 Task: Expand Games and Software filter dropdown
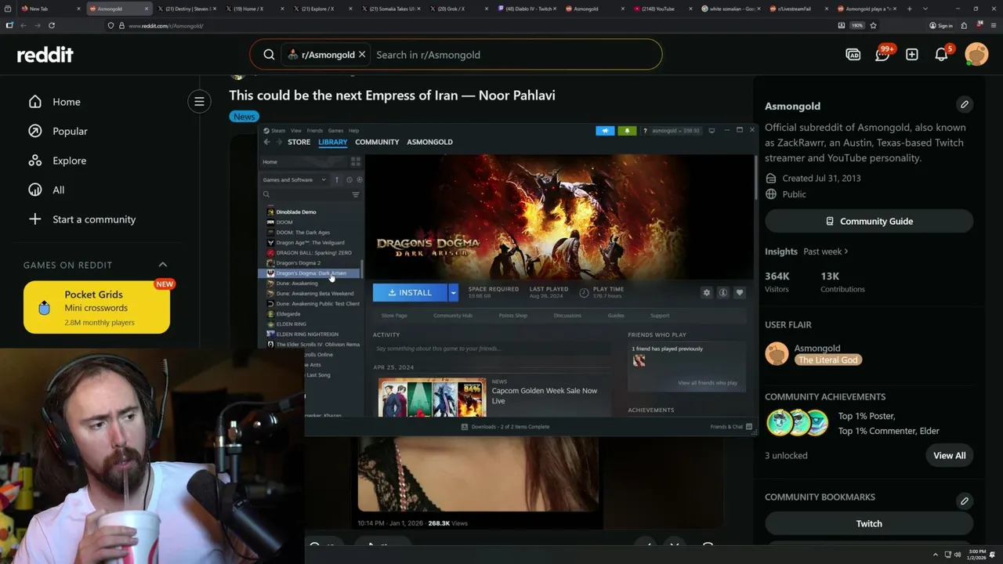[x=295, y=179]
